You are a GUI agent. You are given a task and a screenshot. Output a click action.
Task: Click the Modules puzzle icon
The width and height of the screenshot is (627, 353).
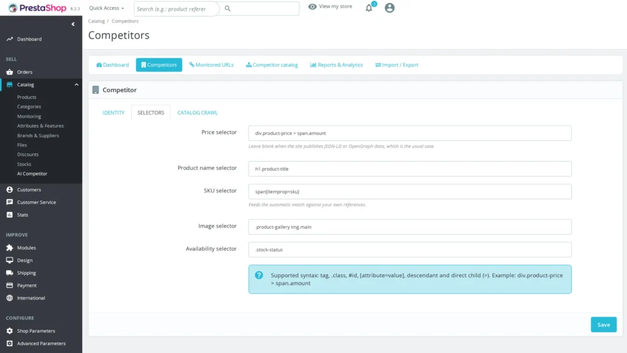click(x=10, y=248)
